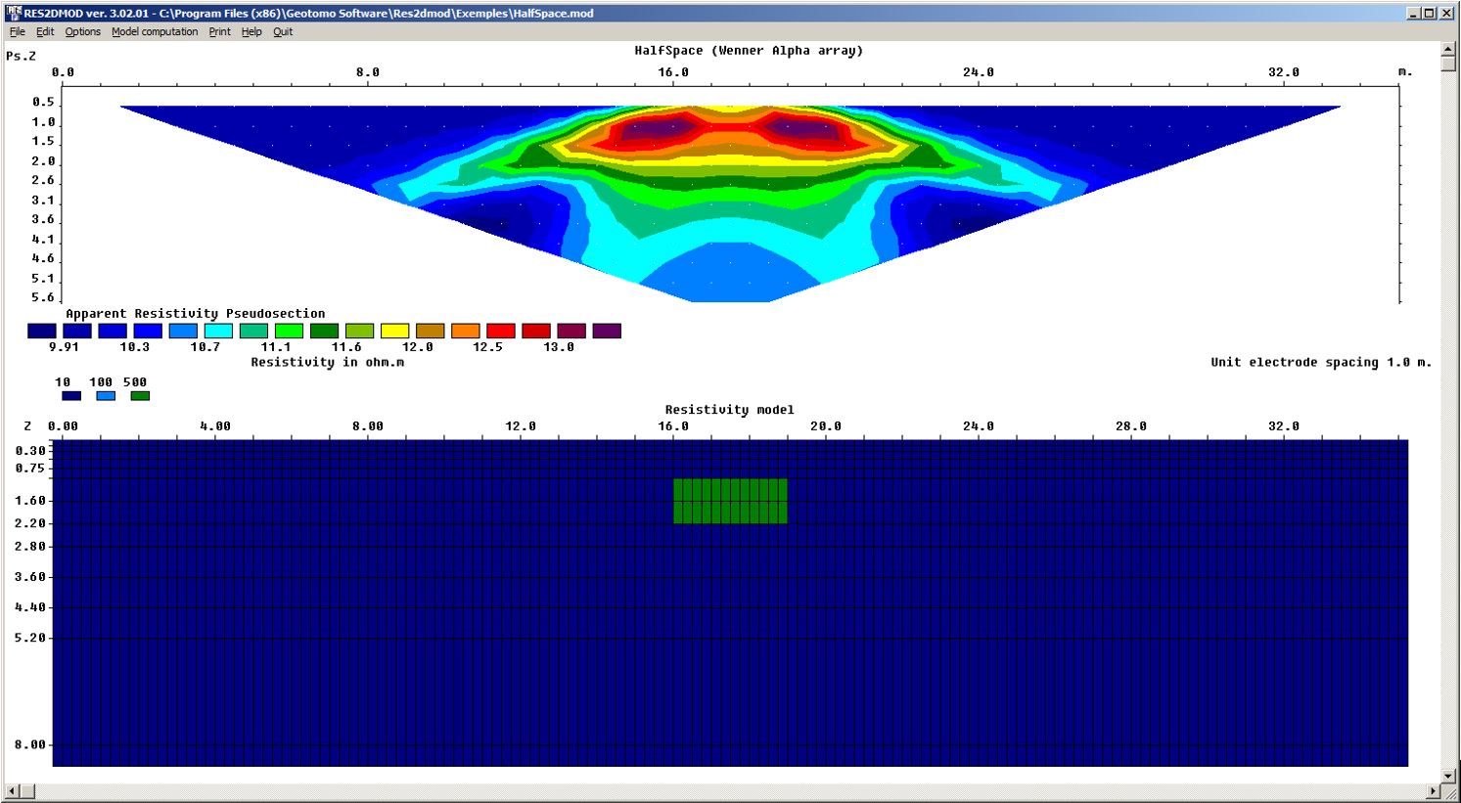Click the 'Z' label of the model axis

coord(27,426)
